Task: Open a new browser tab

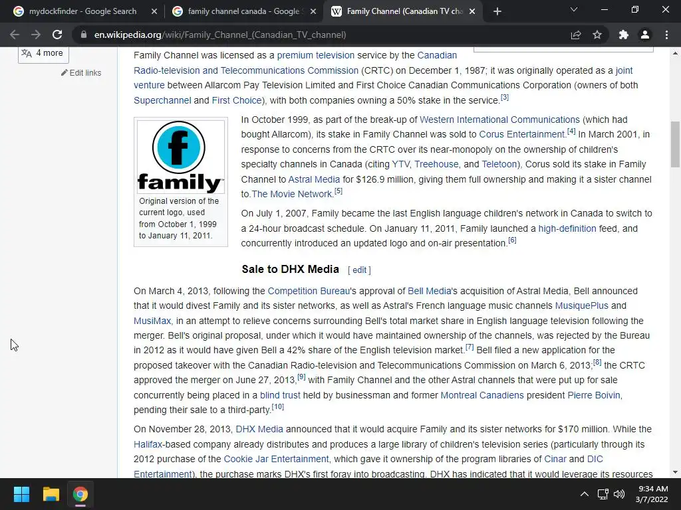Action: [497, 11]
